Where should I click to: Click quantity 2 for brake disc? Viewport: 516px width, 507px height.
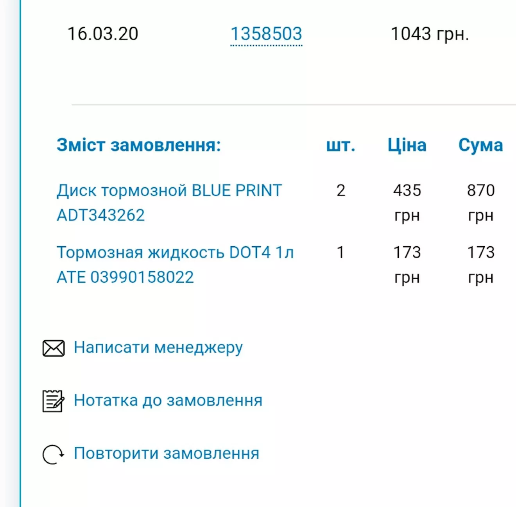point(341,190)
